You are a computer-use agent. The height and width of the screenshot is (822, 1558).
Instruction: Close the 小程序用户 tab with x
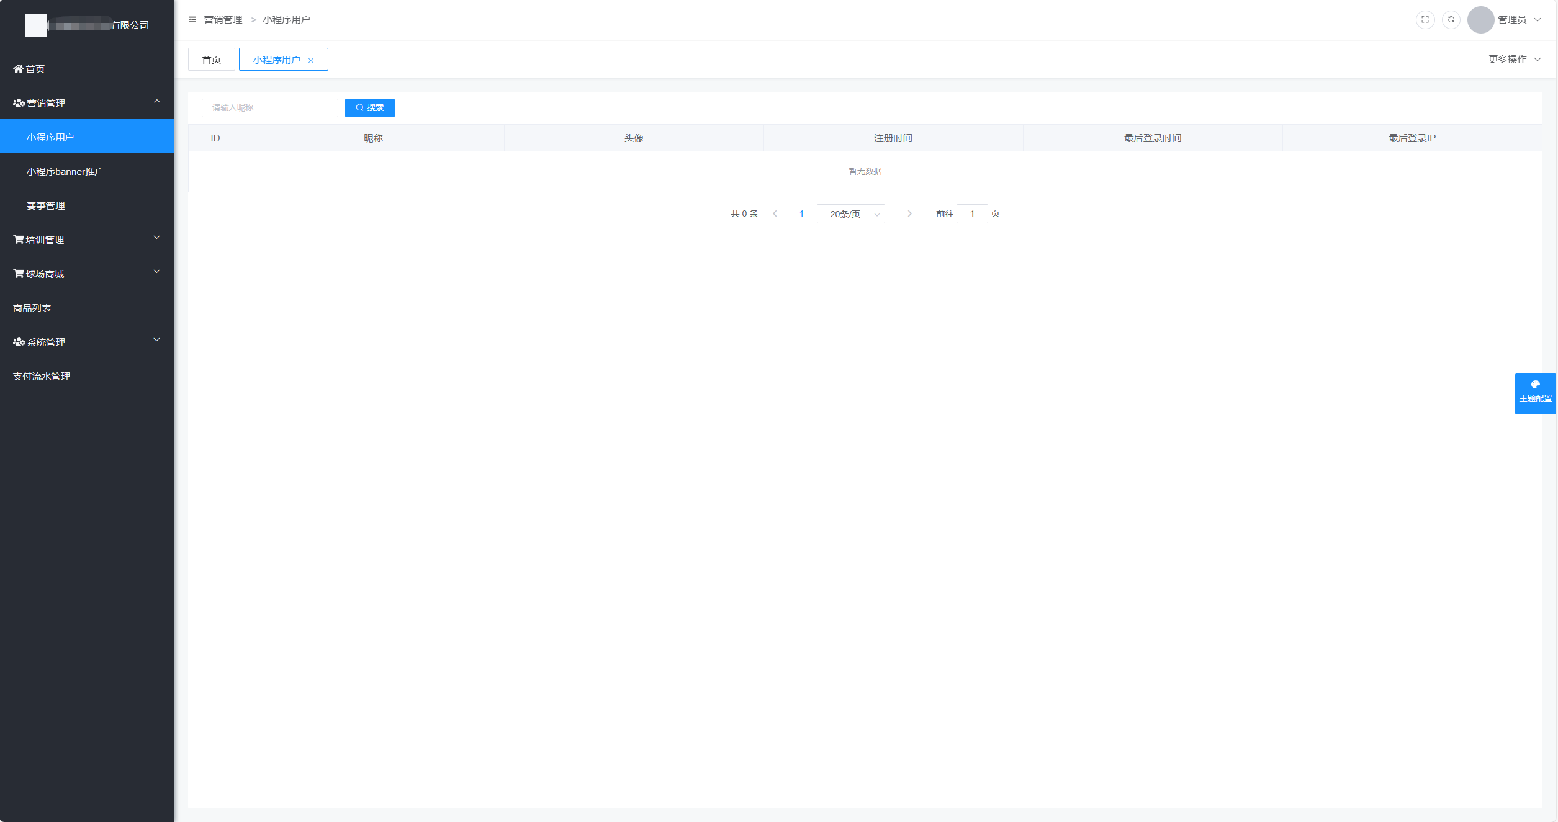(x=311, y=60)
